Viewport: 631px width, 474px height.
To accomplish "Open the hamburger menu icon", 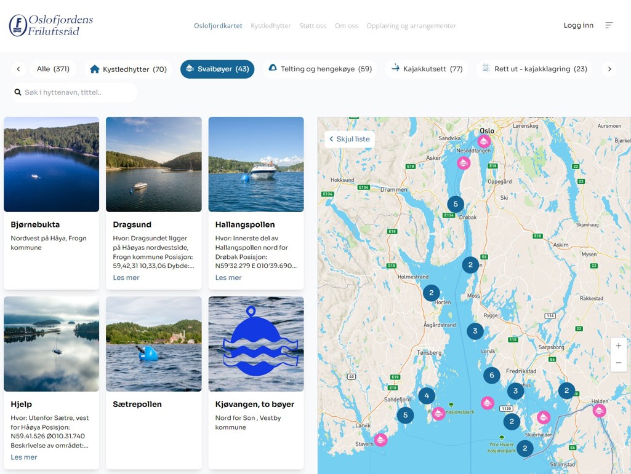I will coord(609,25).
